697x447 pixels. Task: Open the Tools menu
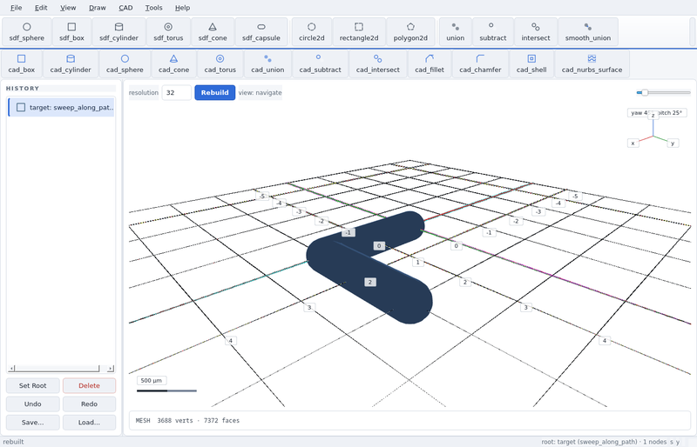point(153,8)
